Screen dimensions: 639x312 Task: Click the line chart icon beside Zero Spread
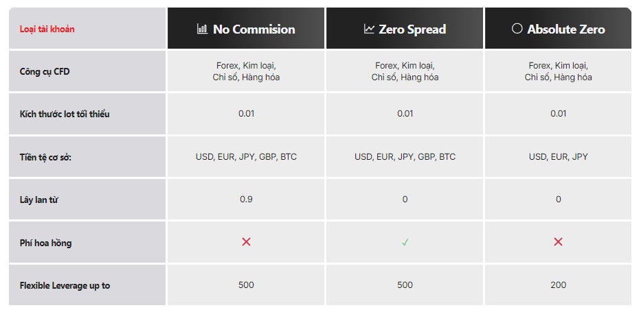(369, 29)
